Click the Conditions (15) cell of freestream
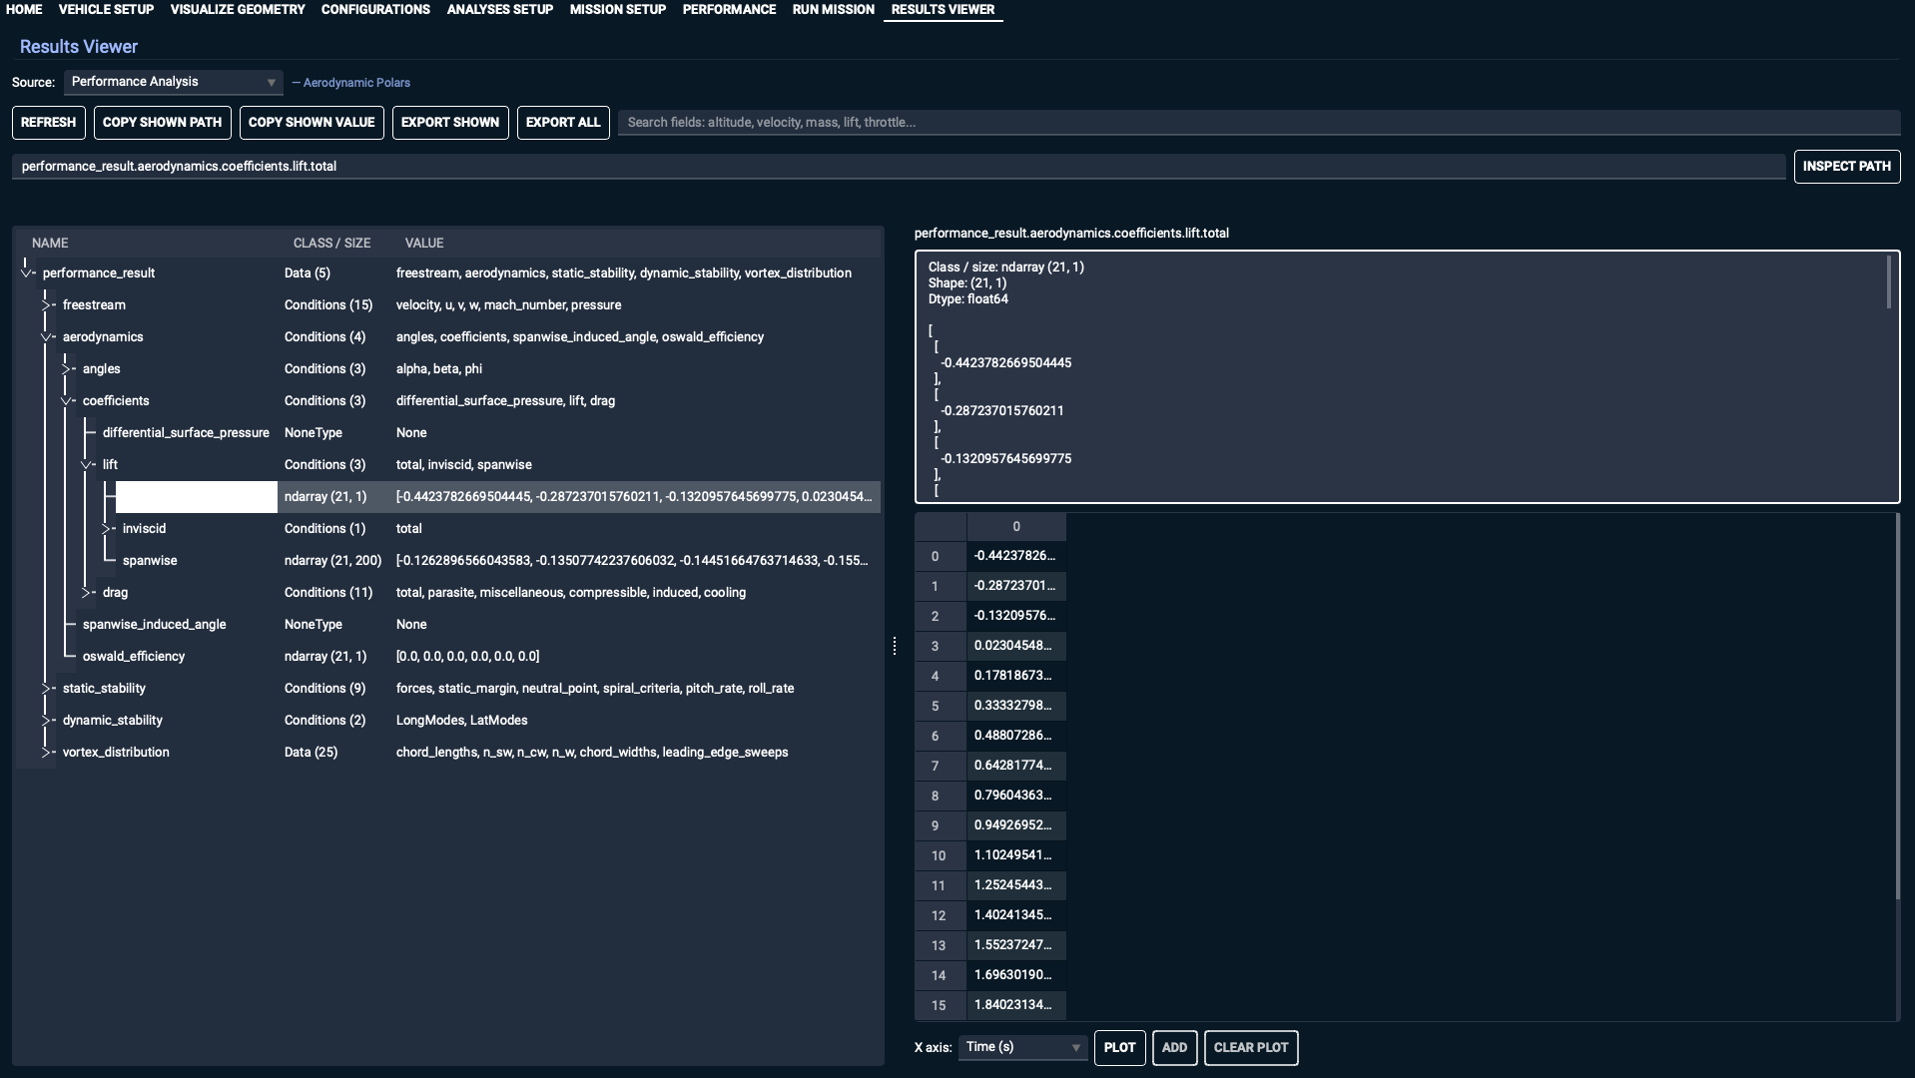The width and height of the screenshot is (1915, 1078). [327, 304]
